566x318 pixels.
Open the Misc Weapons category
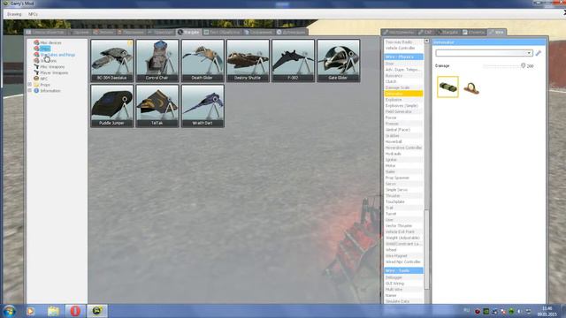click(52, 67)
